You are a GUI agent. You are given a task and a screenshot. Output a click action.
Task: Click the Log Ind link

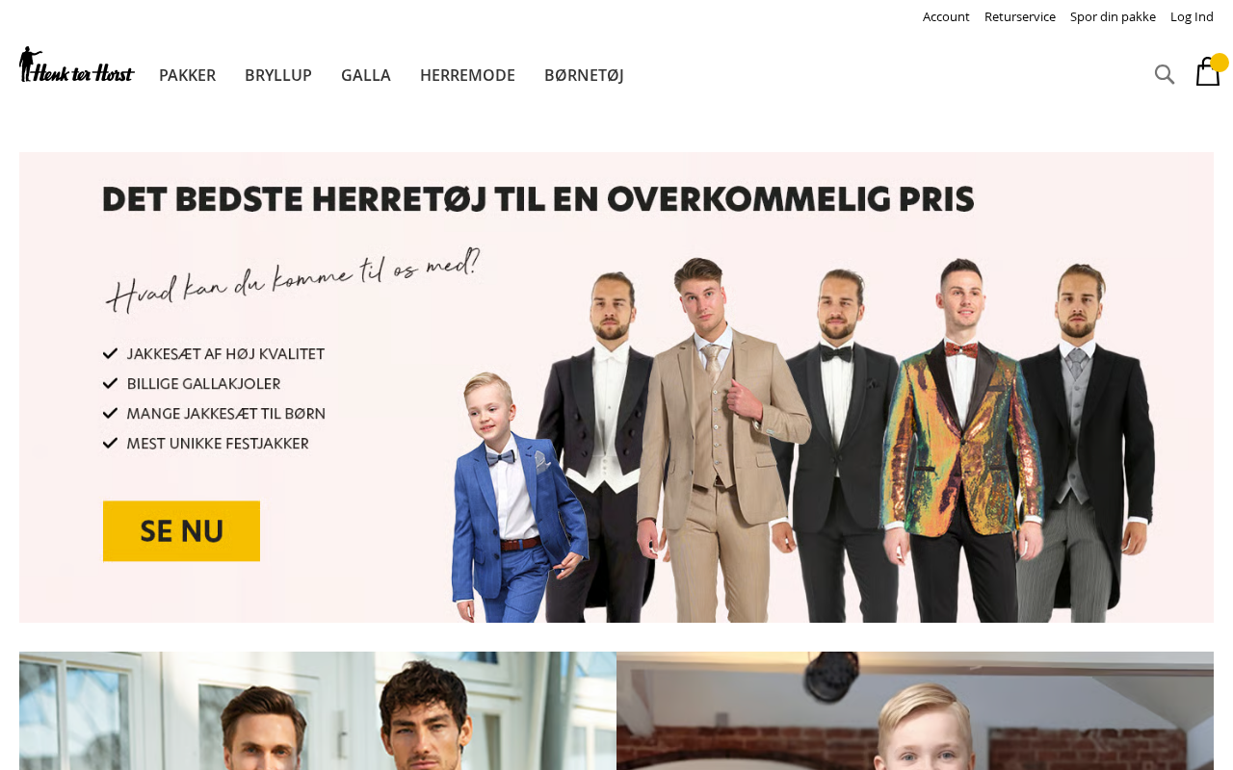coord(1192,16)
